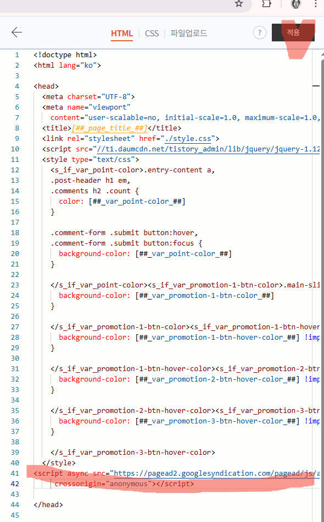Open the 파일업로드 tab
The width and height of the screenshot is (324, 522).
[188, 33]
